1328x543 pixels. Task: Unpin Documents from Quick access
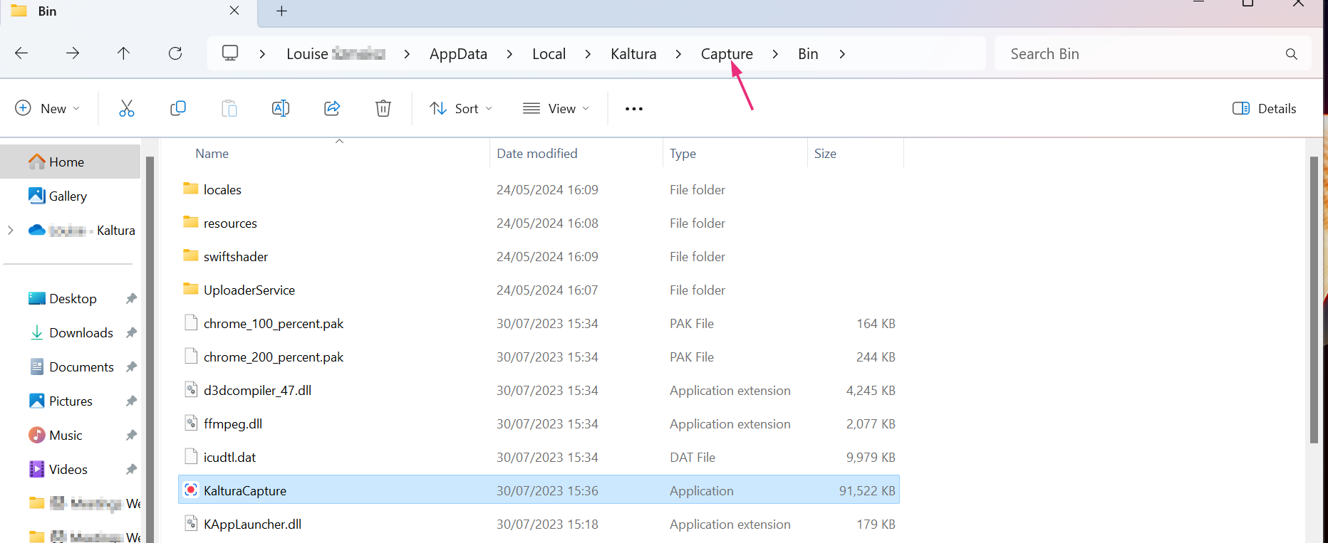(131, 367)
